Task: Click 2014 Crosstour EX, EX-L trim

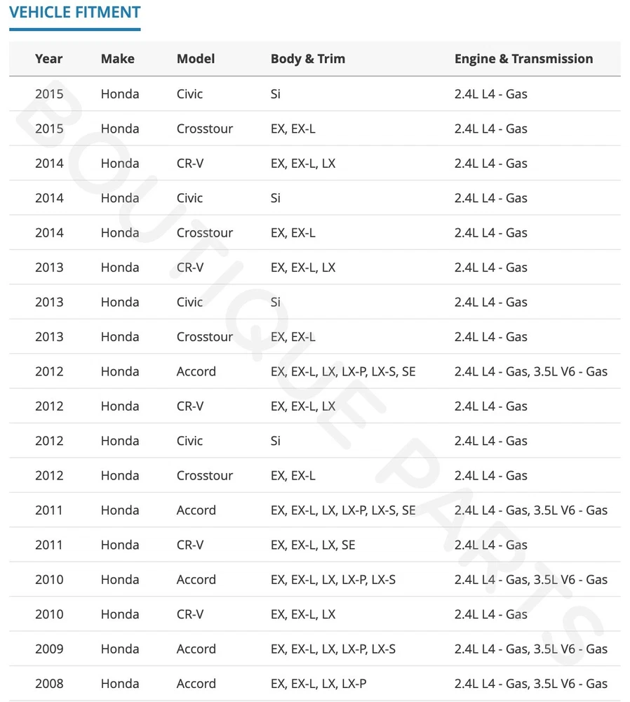Action: (293, 233)
